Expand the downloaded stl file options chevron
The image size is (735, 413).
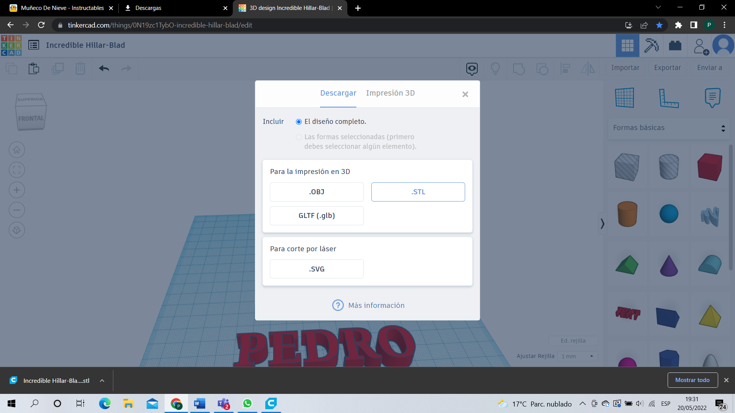[x=102, y=380]
